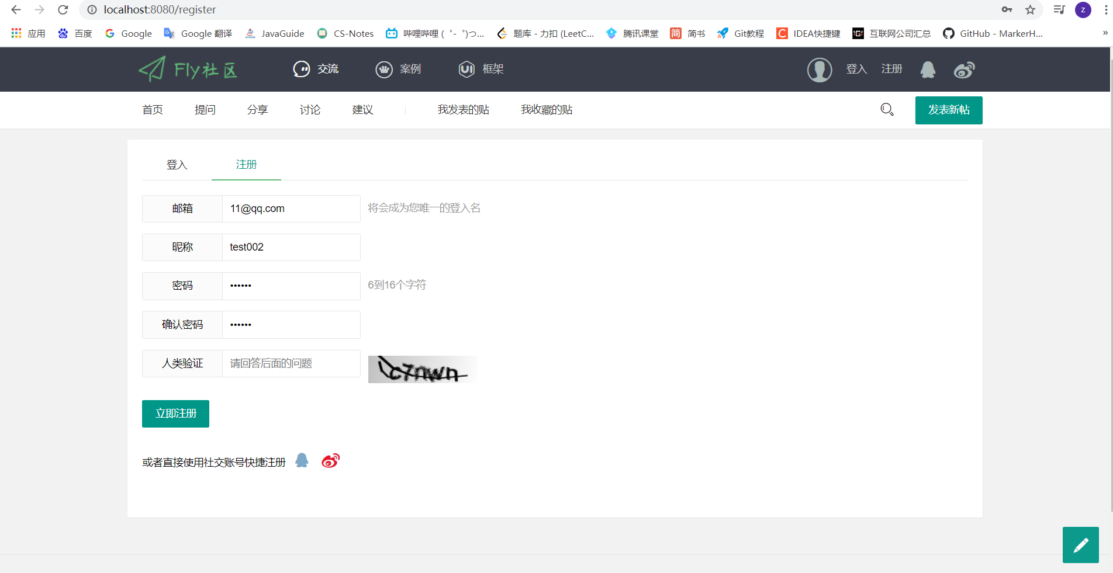Register quickly with Weibo social icon
Viewport: 1113px width, 573px height.
coord(330,461)
